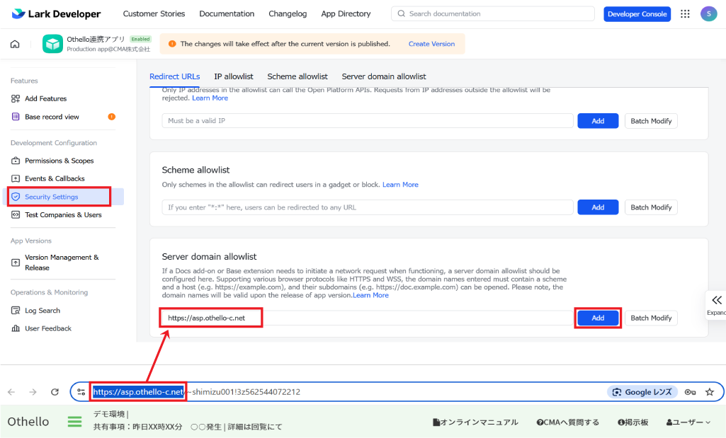Screen dimensions: 726x438
Task: Focus the Search documentation field
Action: 493,14
